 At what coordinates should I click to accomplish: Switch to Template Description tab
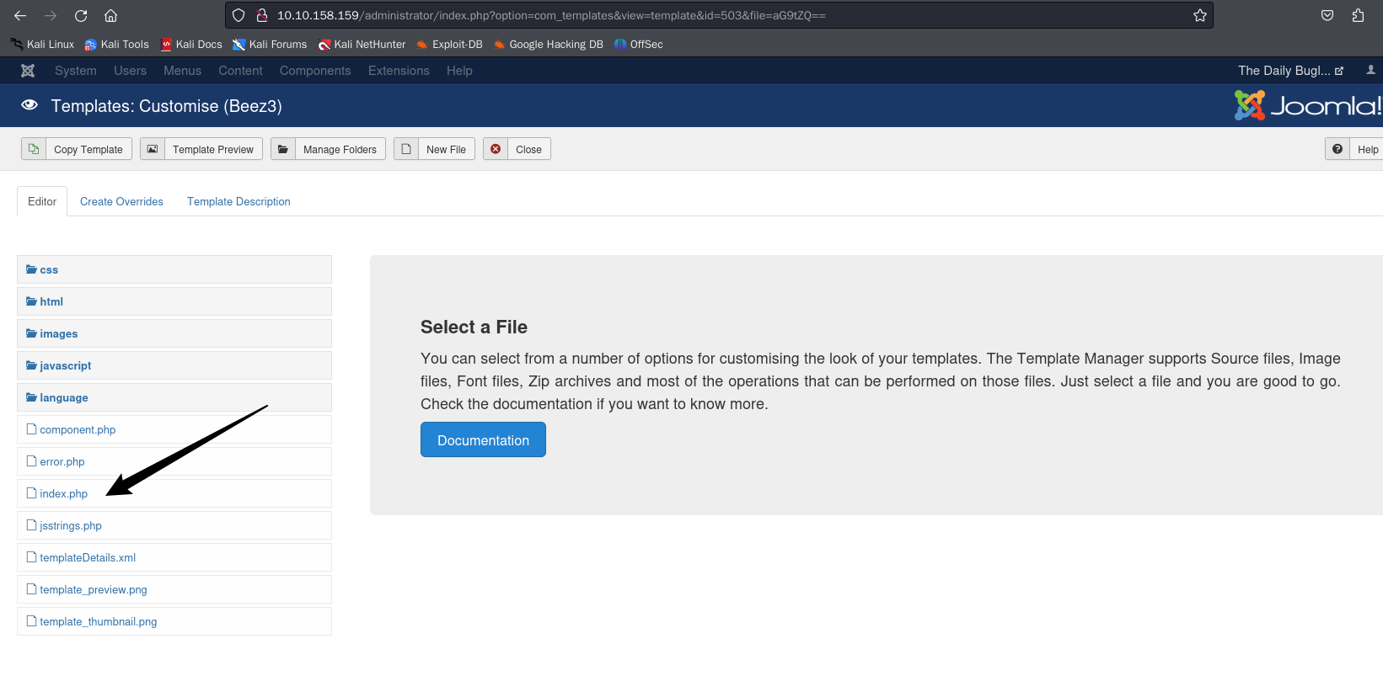coord(239,201)
